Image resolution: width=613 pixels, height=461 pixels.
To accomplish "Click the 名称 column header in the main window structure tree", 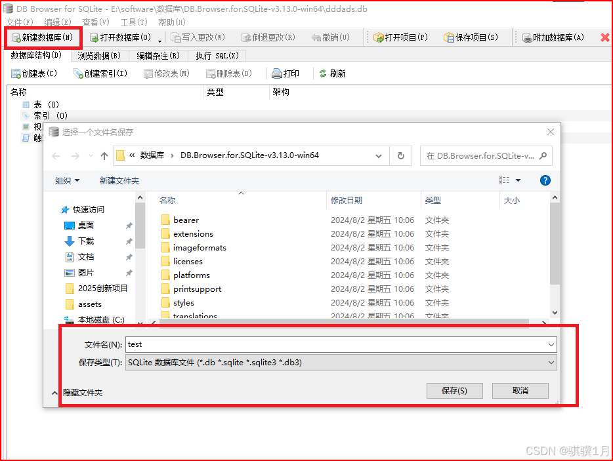I will [x=18, y=92].
